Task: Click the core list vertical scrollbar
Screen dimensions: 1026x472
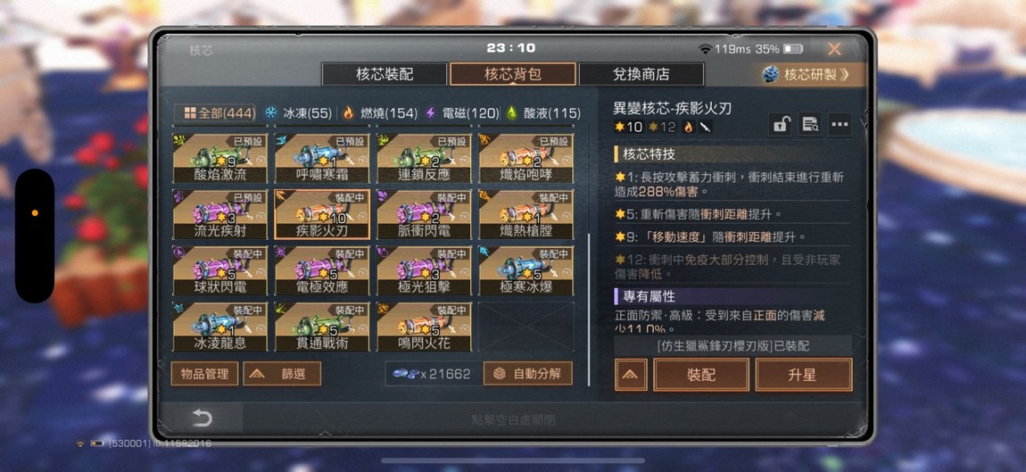Action: click(589, 309)
